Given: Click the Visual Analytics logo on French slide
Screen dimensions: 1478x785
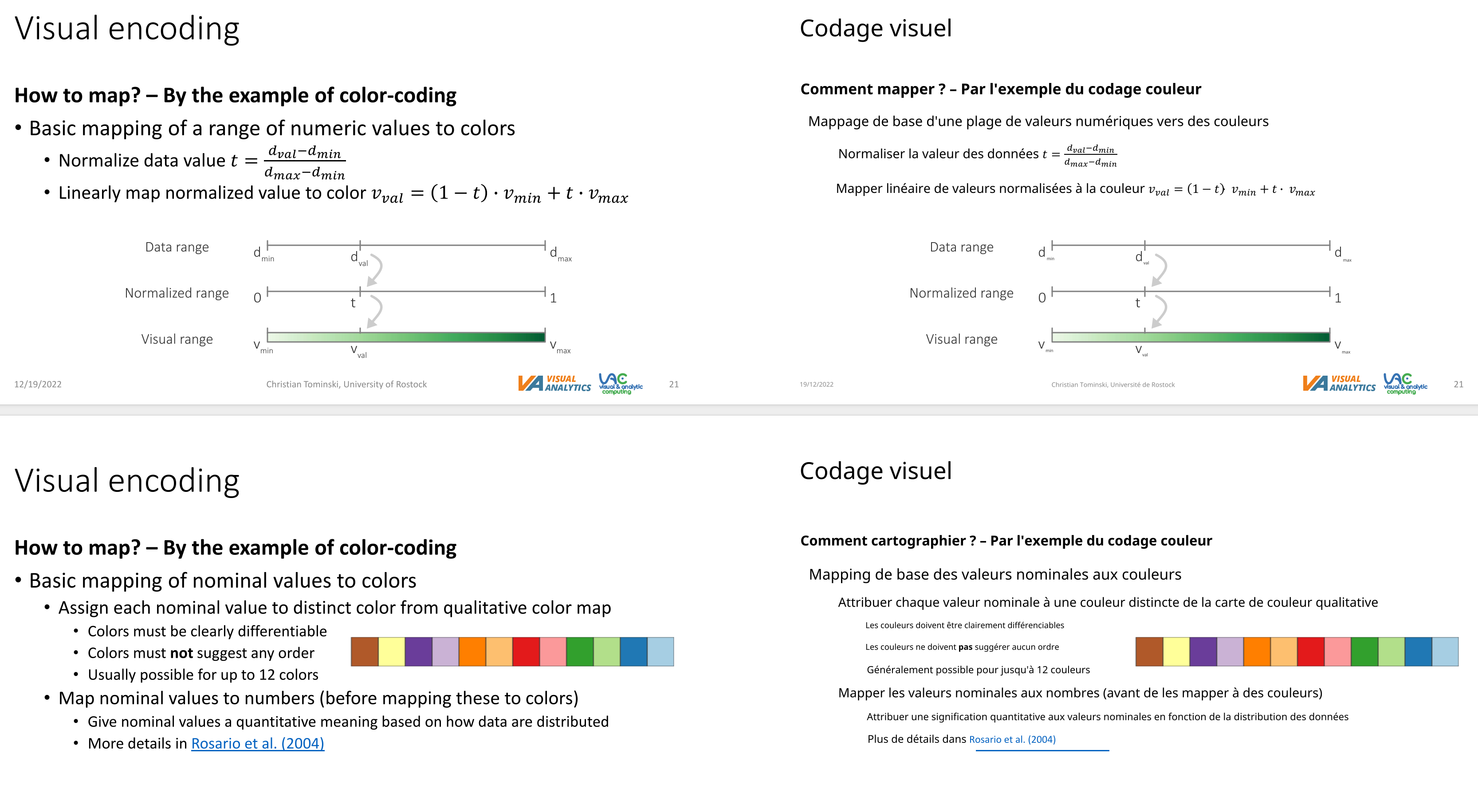Looking at the screenshot, I should (x=1339, y=383).
